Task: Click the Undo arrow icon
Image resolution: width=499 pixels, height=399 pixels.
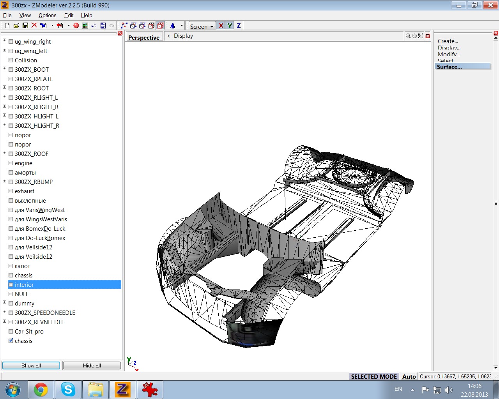Action: pos(94,26)
